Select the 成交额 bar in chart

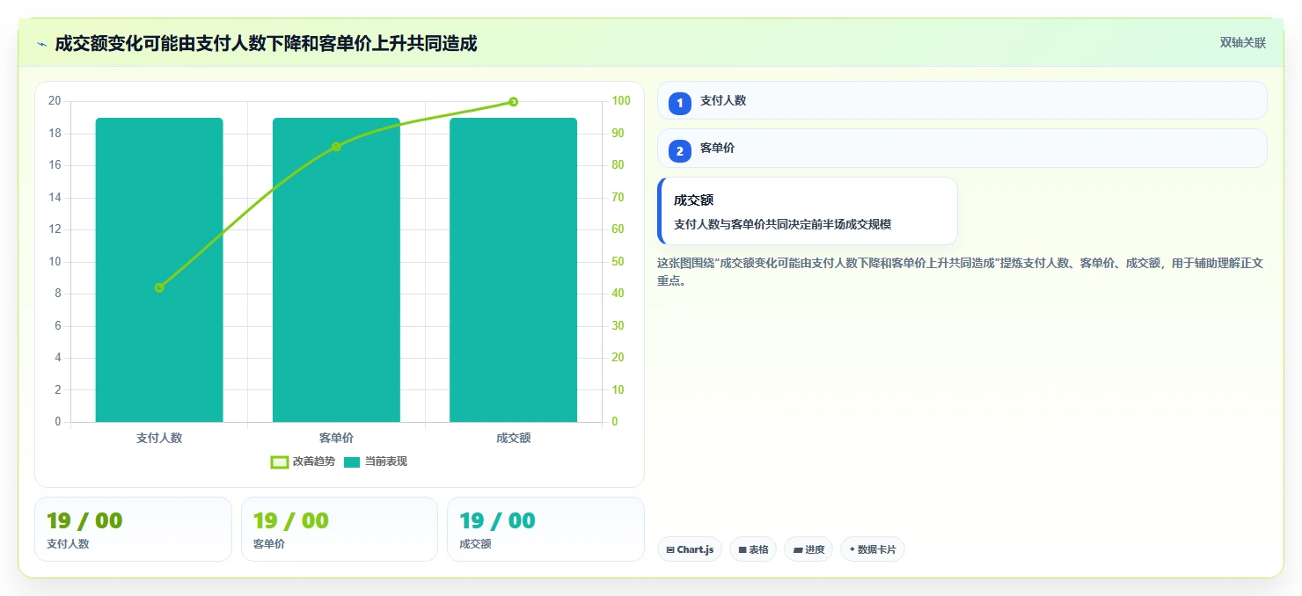(513, 270)
